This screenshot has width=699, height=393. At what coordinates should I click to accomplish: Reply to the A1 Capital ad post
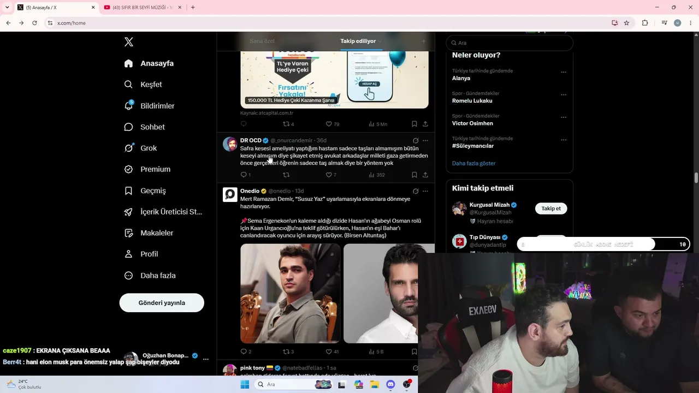coord(244,124)
